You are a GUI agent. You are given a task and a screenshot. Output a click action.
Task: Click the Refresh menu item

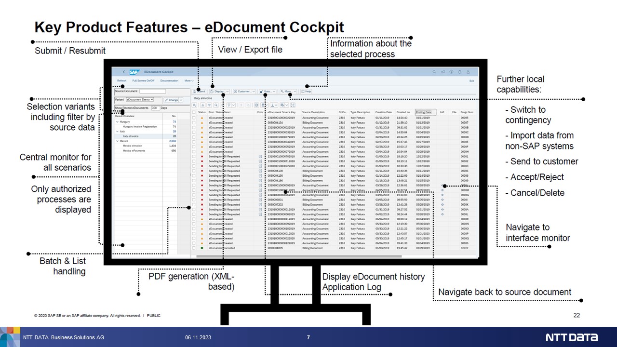pos(121,80)
